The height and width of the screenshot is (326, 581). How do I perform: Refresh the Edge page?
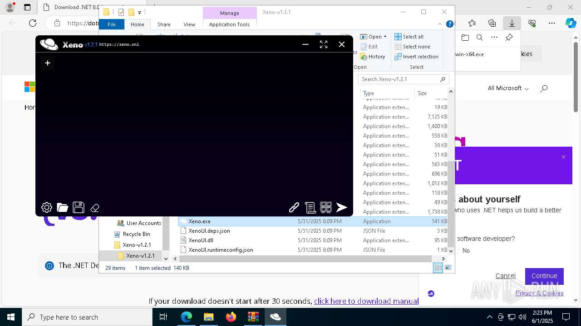tap(33, 23)
